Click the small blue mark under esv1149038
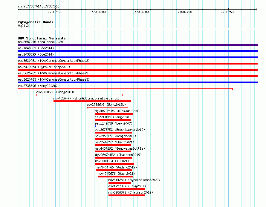This screenshot has width=266, height=207. (x=95, y=126)
